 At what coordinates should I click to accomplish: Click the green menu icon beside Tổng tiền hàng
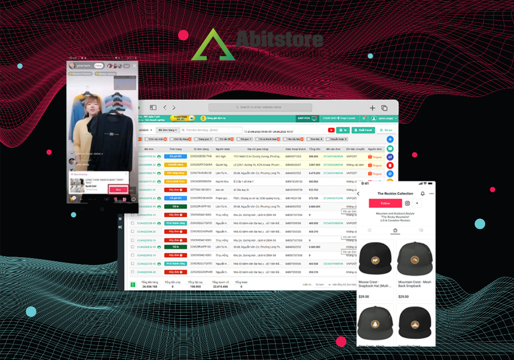click(133, 285)
